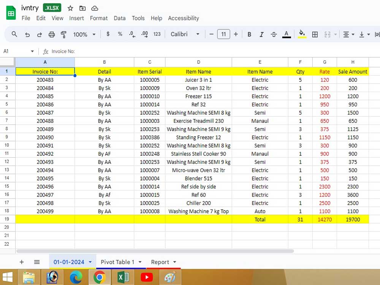Open the Edit menu
380x285 pixels.
(x=41, y=18)
